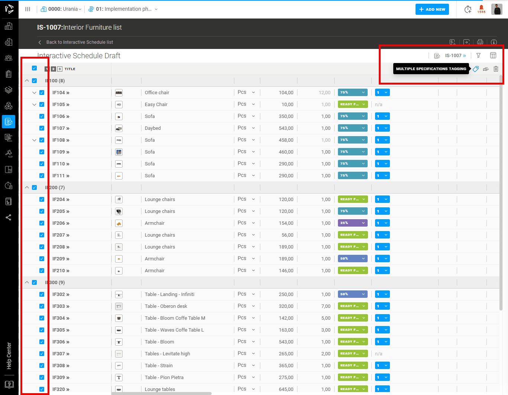This screenshot has width=508, height=395.
Task: Open the floor plan layout icon
Action: click(x=9, y=169)
